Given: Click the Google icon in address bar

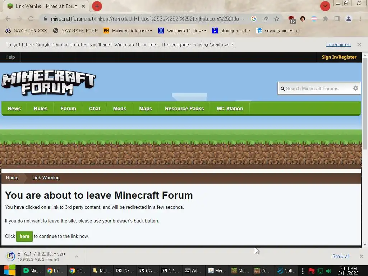Looking at the screenshot, I should 253,19.
